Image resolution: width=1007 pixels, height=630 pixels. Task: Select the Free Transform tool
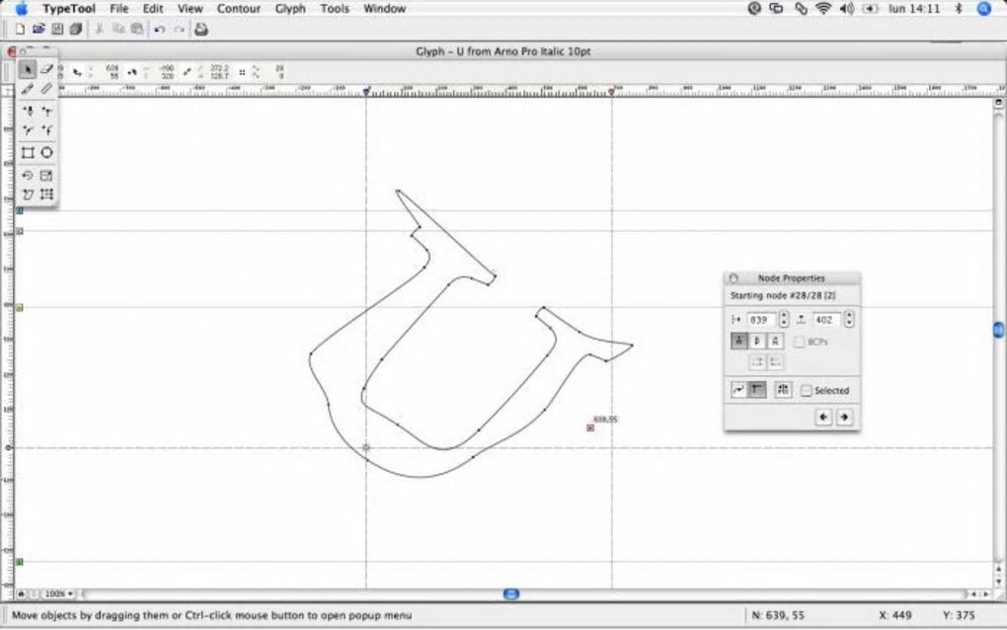tap(46, 194)
